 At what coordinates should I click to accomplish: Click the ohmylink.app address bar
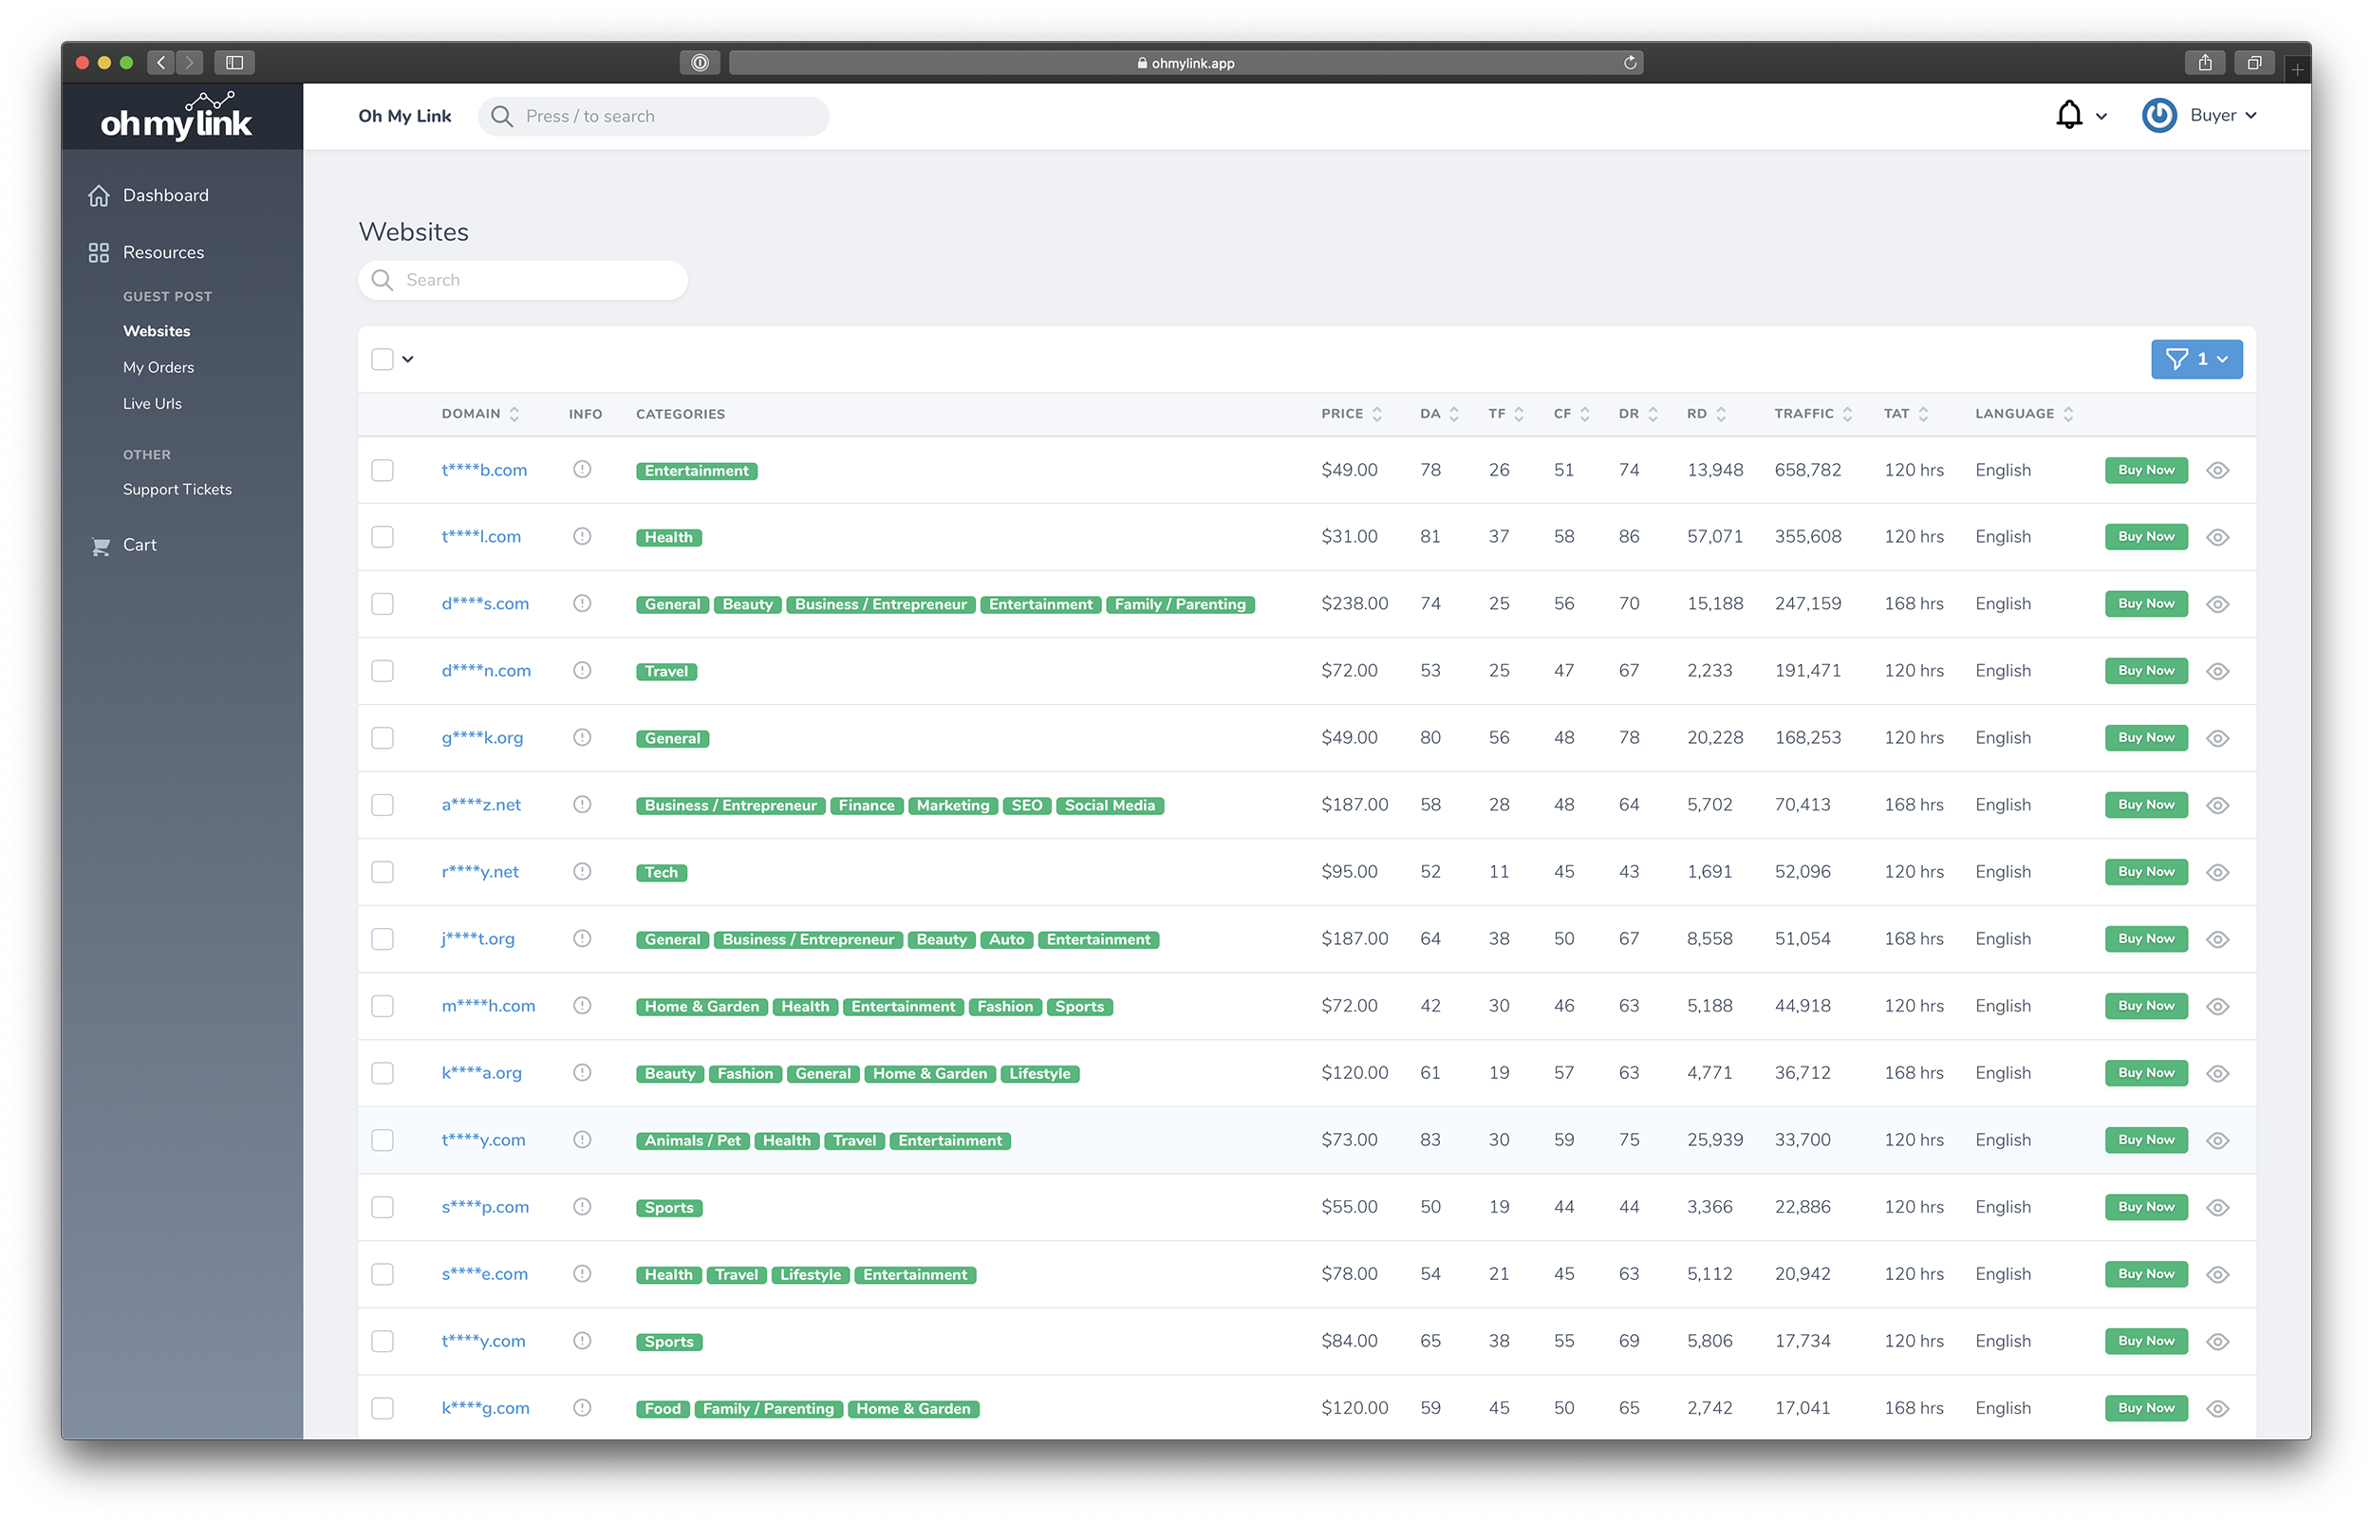point(1186,64)
